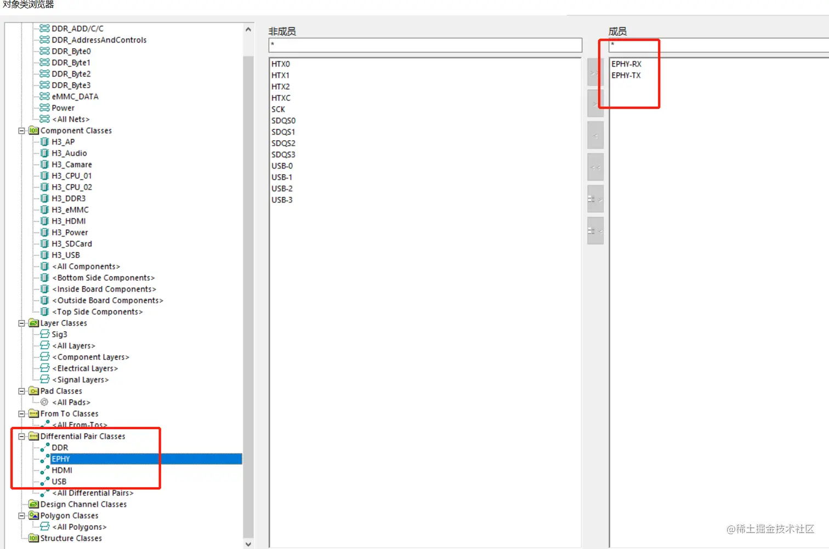Click the <All Pads> pad icon
Image resolution: width=829 pixels, height=549 pixels.
pos(44,402)
